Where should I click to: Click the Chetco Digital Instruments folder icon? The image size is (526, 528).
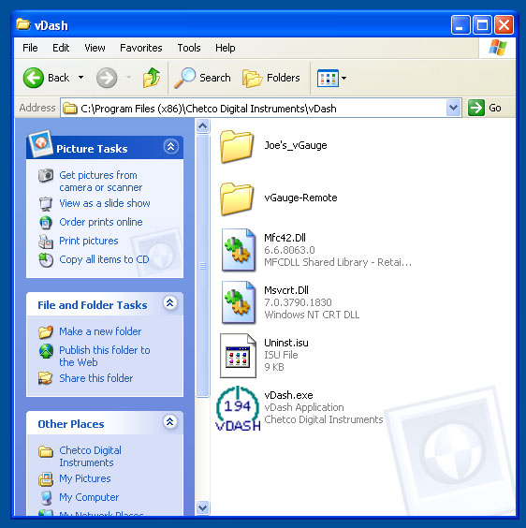coord(46,451)
